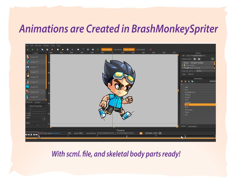Click the play button in Timeline
Screen dimensions: 237x182
[32, 134]
